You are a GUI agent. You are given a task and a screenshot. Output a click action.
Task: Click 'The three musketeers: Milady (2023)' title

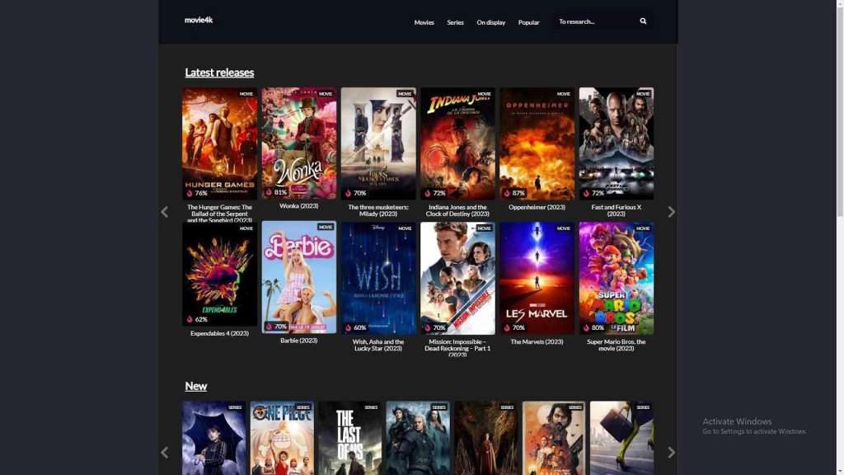(x=378, y=210)
